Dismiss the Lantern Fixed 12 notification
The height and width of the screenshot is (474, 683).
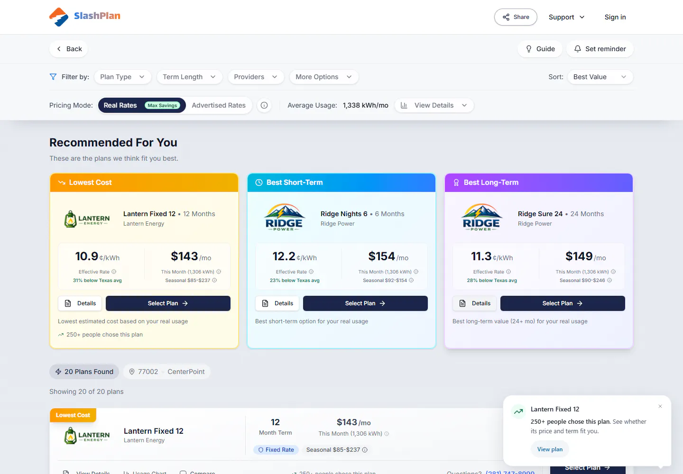pos(660,406)
